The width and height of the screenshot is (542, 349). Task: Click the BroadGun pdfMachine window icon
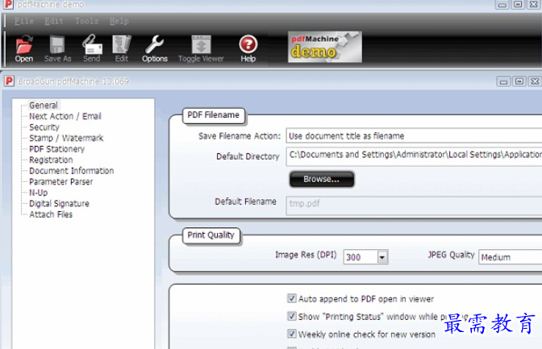pos(9,81)
